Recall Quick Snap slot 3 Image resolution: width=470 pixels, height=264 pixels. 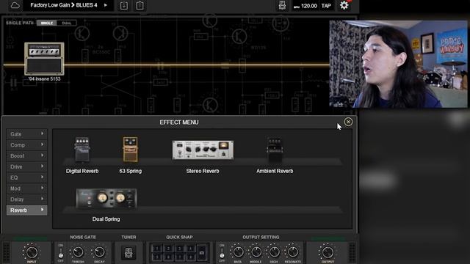click(x=179, y=249)
